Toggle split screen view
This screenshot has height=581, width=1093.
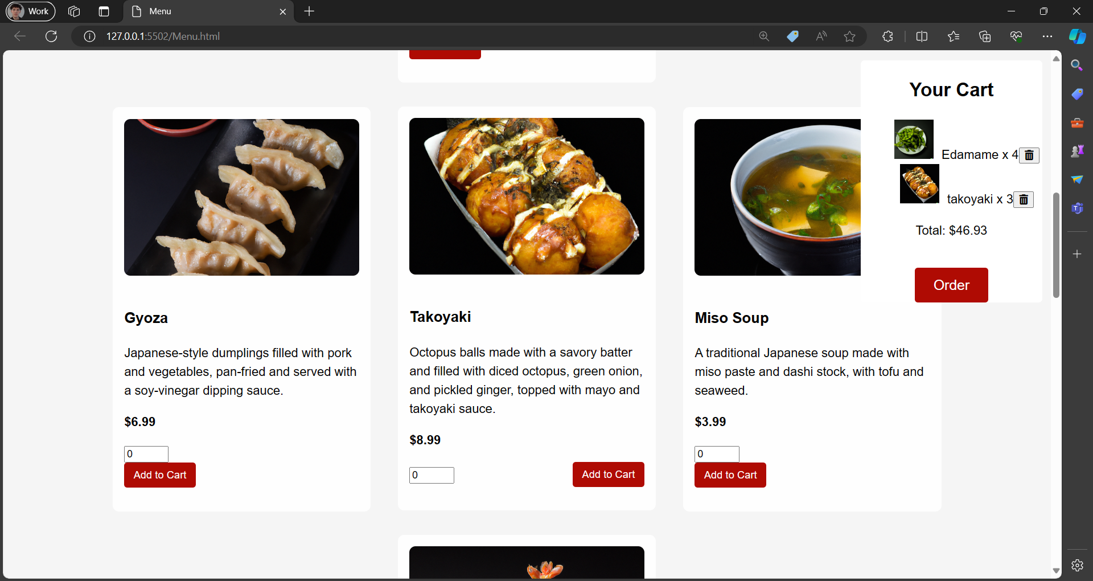tap(922, 36)
